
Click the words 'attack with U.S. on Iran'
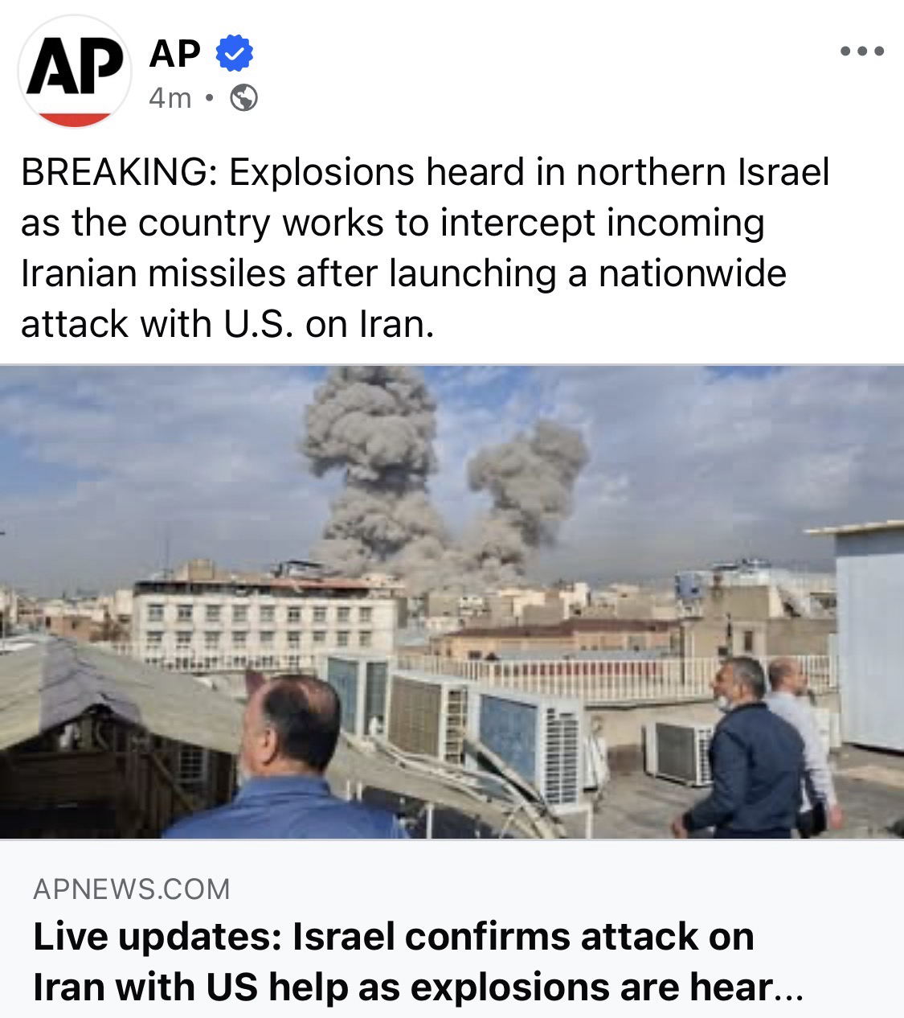[227, 324]
